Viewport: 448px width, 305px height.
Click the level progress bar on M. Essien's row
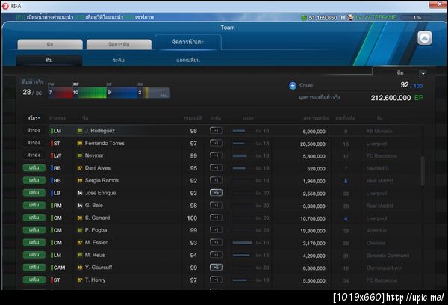[243, 243]
